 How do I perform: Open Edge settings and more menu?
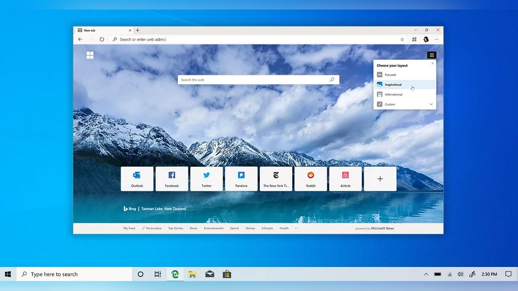(x=437, y=39)
